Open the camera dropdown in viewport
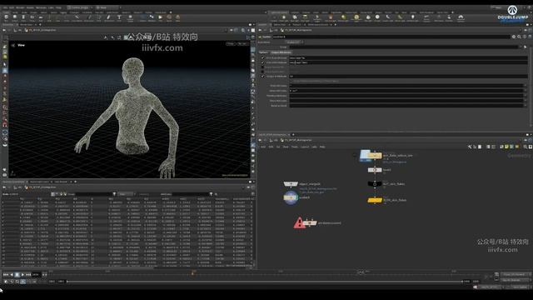This screenshot has height=300, width=533. [x=242, y=44]
